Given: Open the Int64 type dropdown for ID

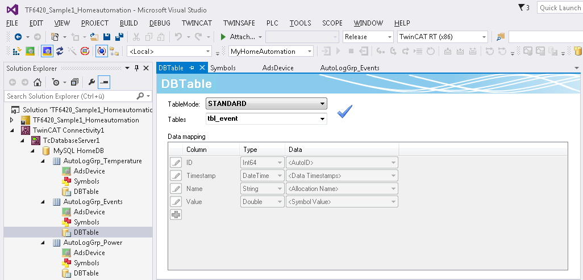Looking at the screenshot, I should pyautogui.click(x=263, y=163).
